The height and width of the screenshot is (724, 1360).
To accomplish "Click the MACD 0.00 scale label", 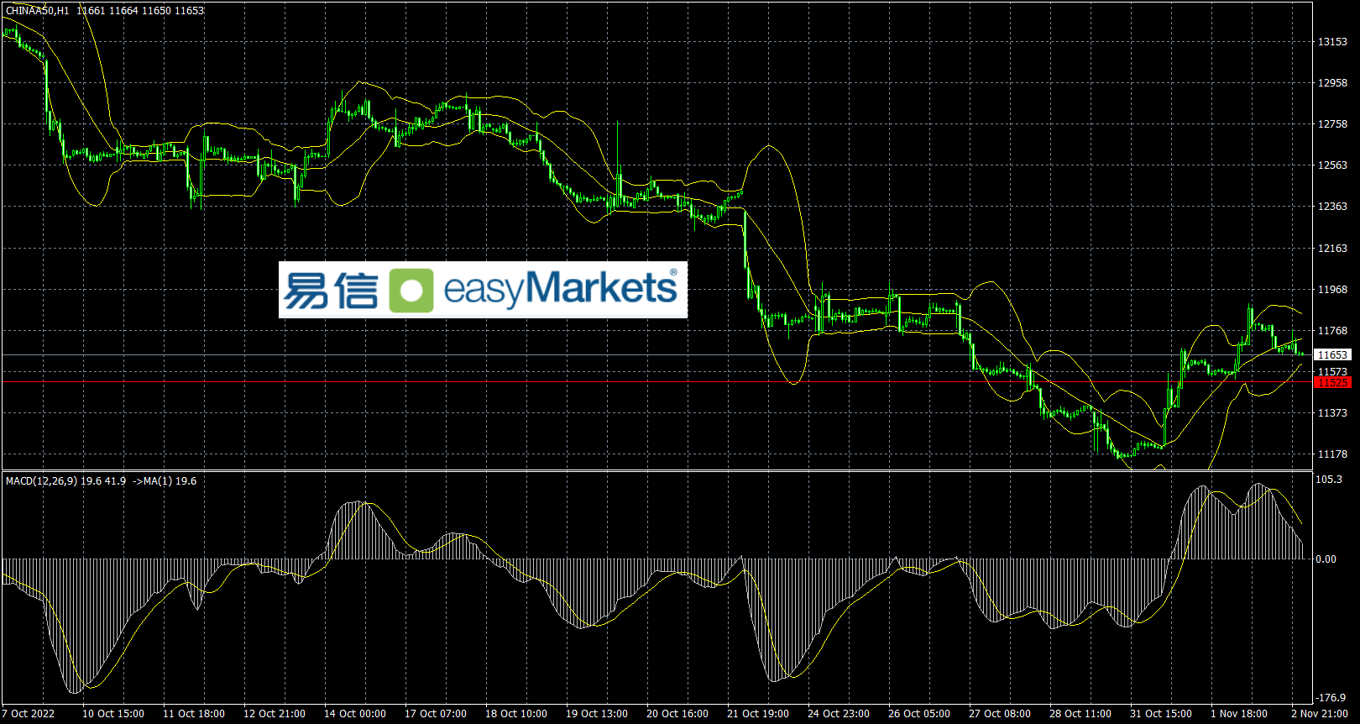I will click(1326, 559).
